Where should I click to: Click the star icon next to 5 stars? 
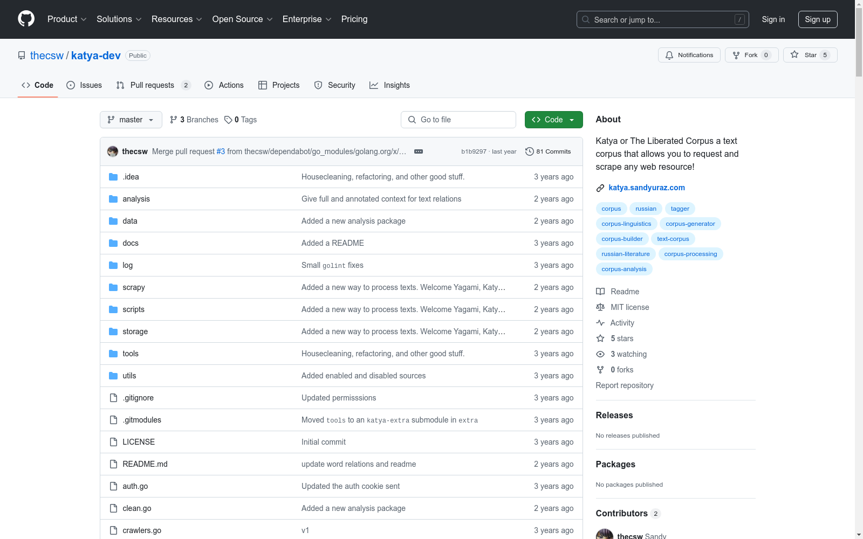pos(600,338)
